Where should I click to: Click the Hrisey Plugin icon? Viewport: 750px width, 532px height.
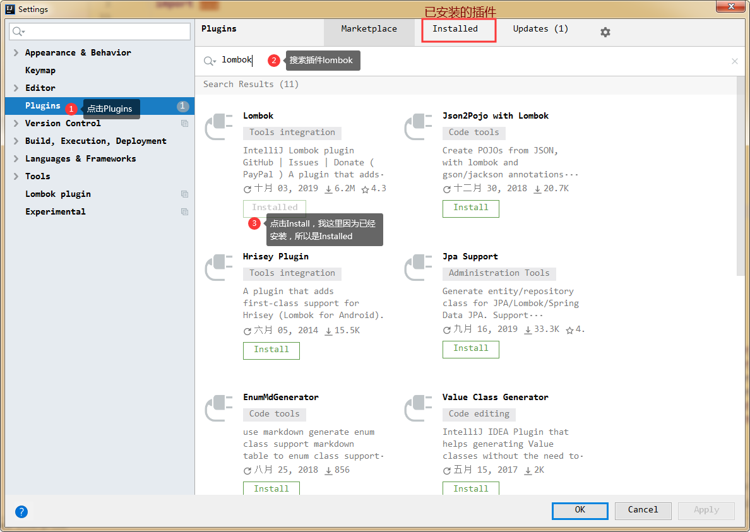218,268
